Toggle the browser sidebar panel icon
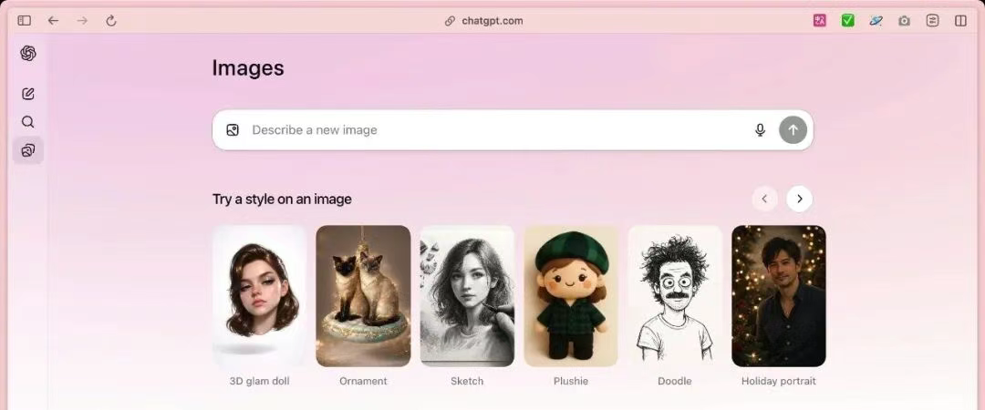This screenshot has width=985, height=410. coord(25,21)
